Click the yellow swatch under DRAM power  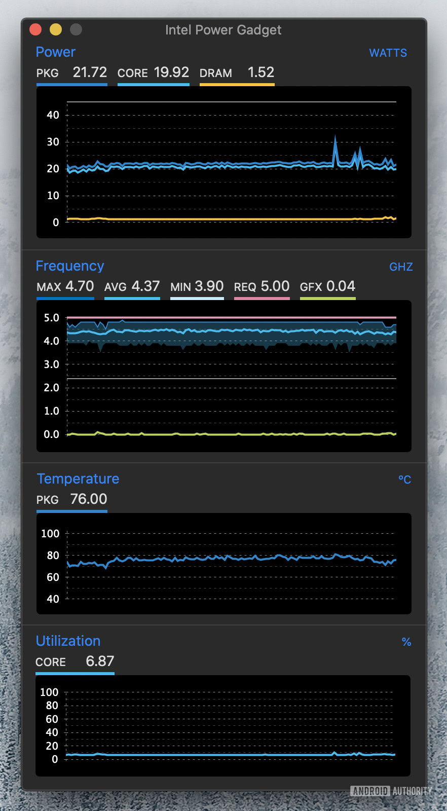(x=237, y=85)
